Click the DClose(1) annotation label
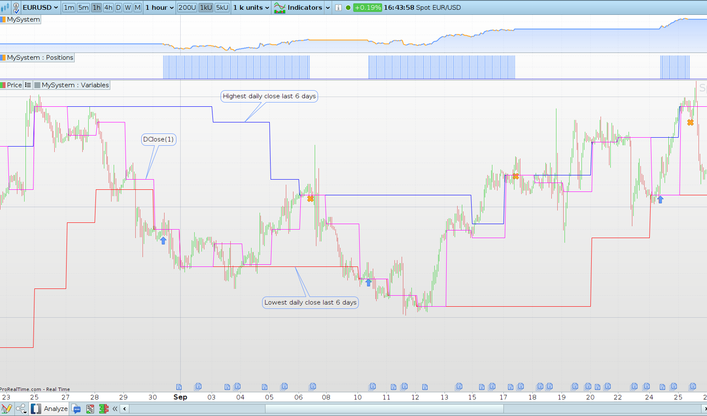Viewport: 707px width, 416px height. click(x=158, y=139)
